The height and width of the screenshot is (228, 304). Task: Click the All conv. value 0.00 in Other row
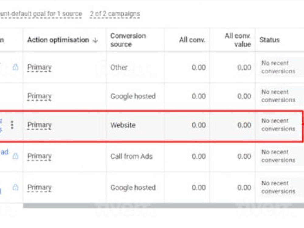tap(244, 67)
